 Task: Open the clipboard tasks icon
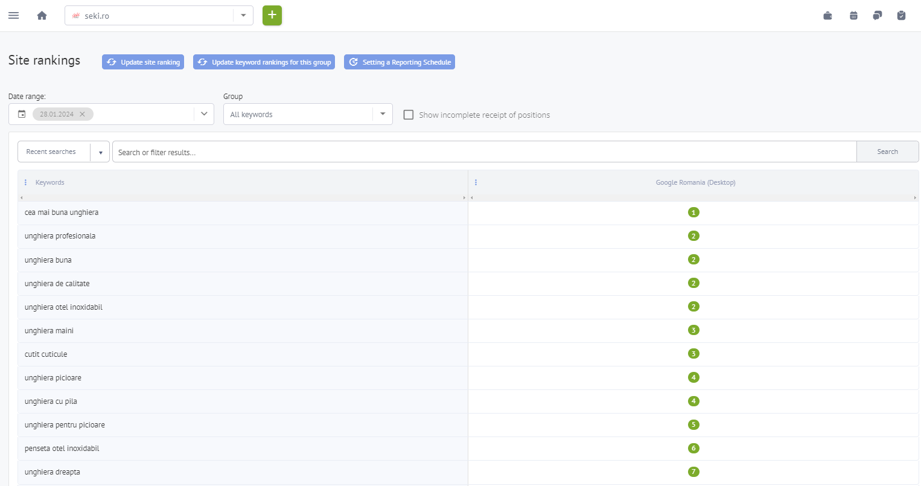click(901, 16)
